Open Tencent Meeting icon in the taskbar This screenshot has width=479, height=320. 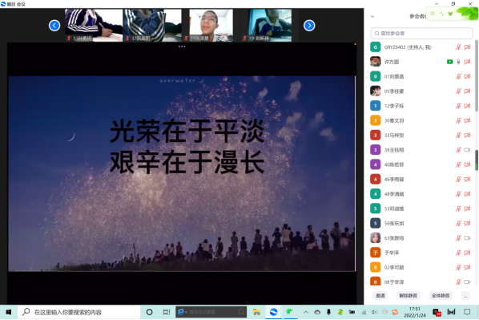pos(273,312)
